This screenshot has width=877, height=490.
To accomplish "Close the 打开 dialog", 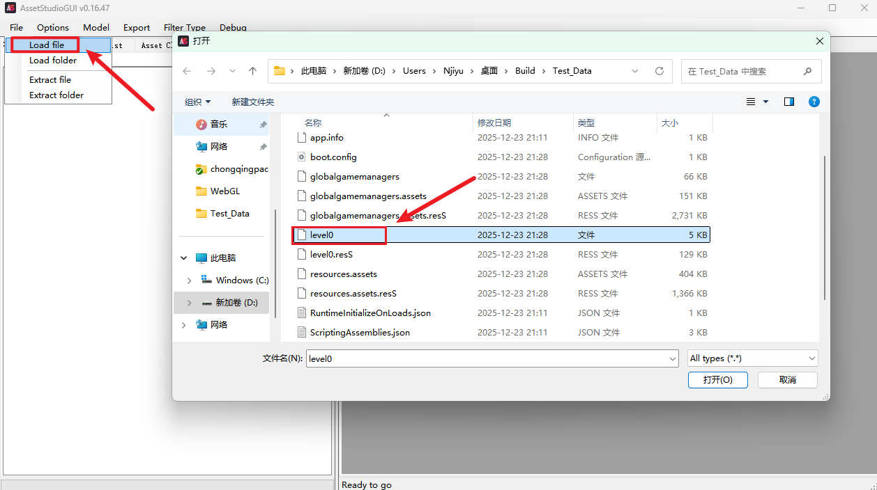I will click(x=820, y=41).
